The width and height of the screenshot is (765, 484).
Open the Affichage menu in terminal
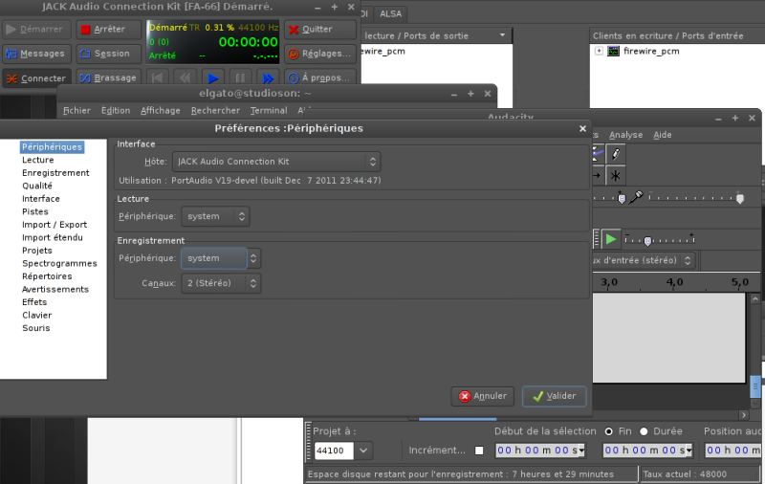[161, 110]
